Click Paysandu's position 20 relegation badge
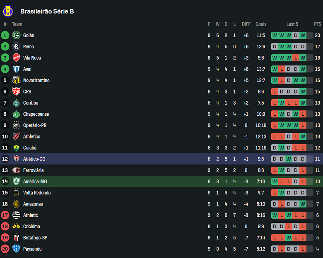323x258 pixels. [x=5, y=249]
